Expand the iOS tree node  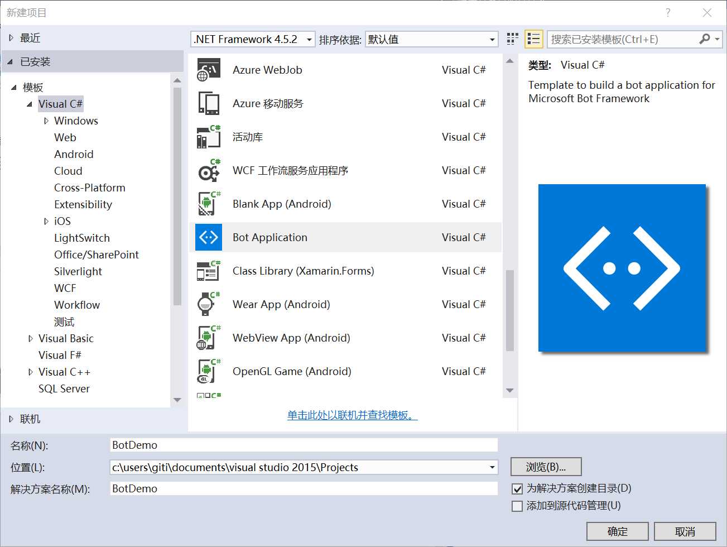(x=46, y=221)
